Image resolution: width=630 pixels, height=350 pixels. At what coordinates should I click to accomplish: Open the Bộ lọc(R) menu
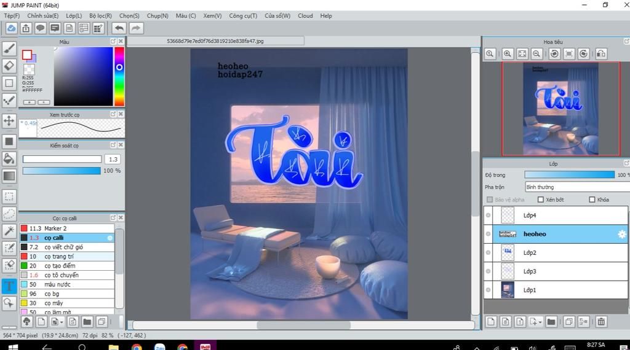100,15
